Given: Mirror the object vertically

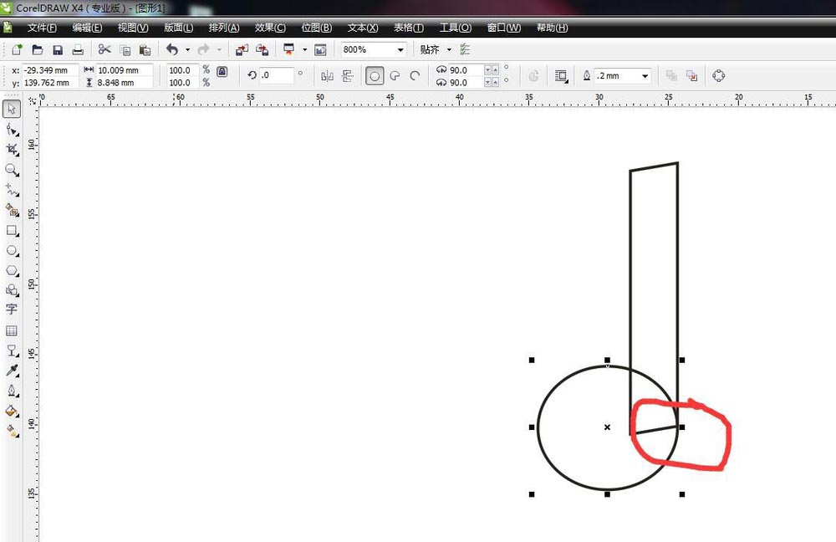Looking at the screenshot, I should (348, 76).
